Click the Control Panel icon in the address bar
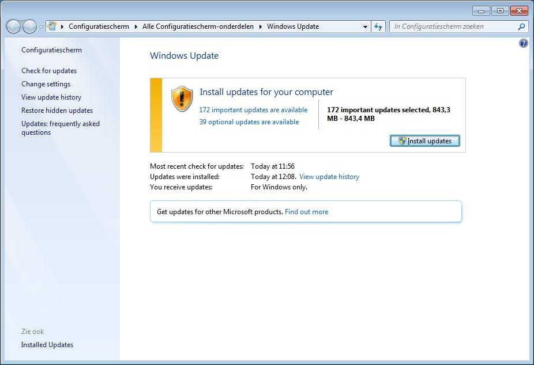534x365 pixels. coord(51,26)
